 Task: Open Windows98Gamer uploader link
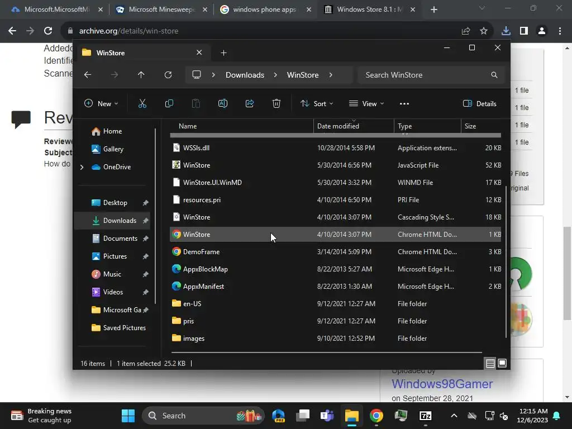(x=442, y=384)
